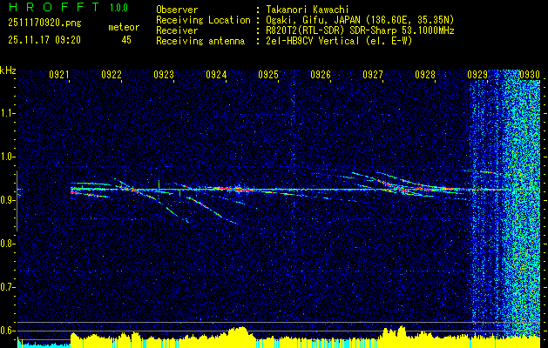This screenshot has height=348, width=548.
Task: Click the 2el-HB9CV Vertical antenna text
Action: pyautogui.click(x=339, y=41)
